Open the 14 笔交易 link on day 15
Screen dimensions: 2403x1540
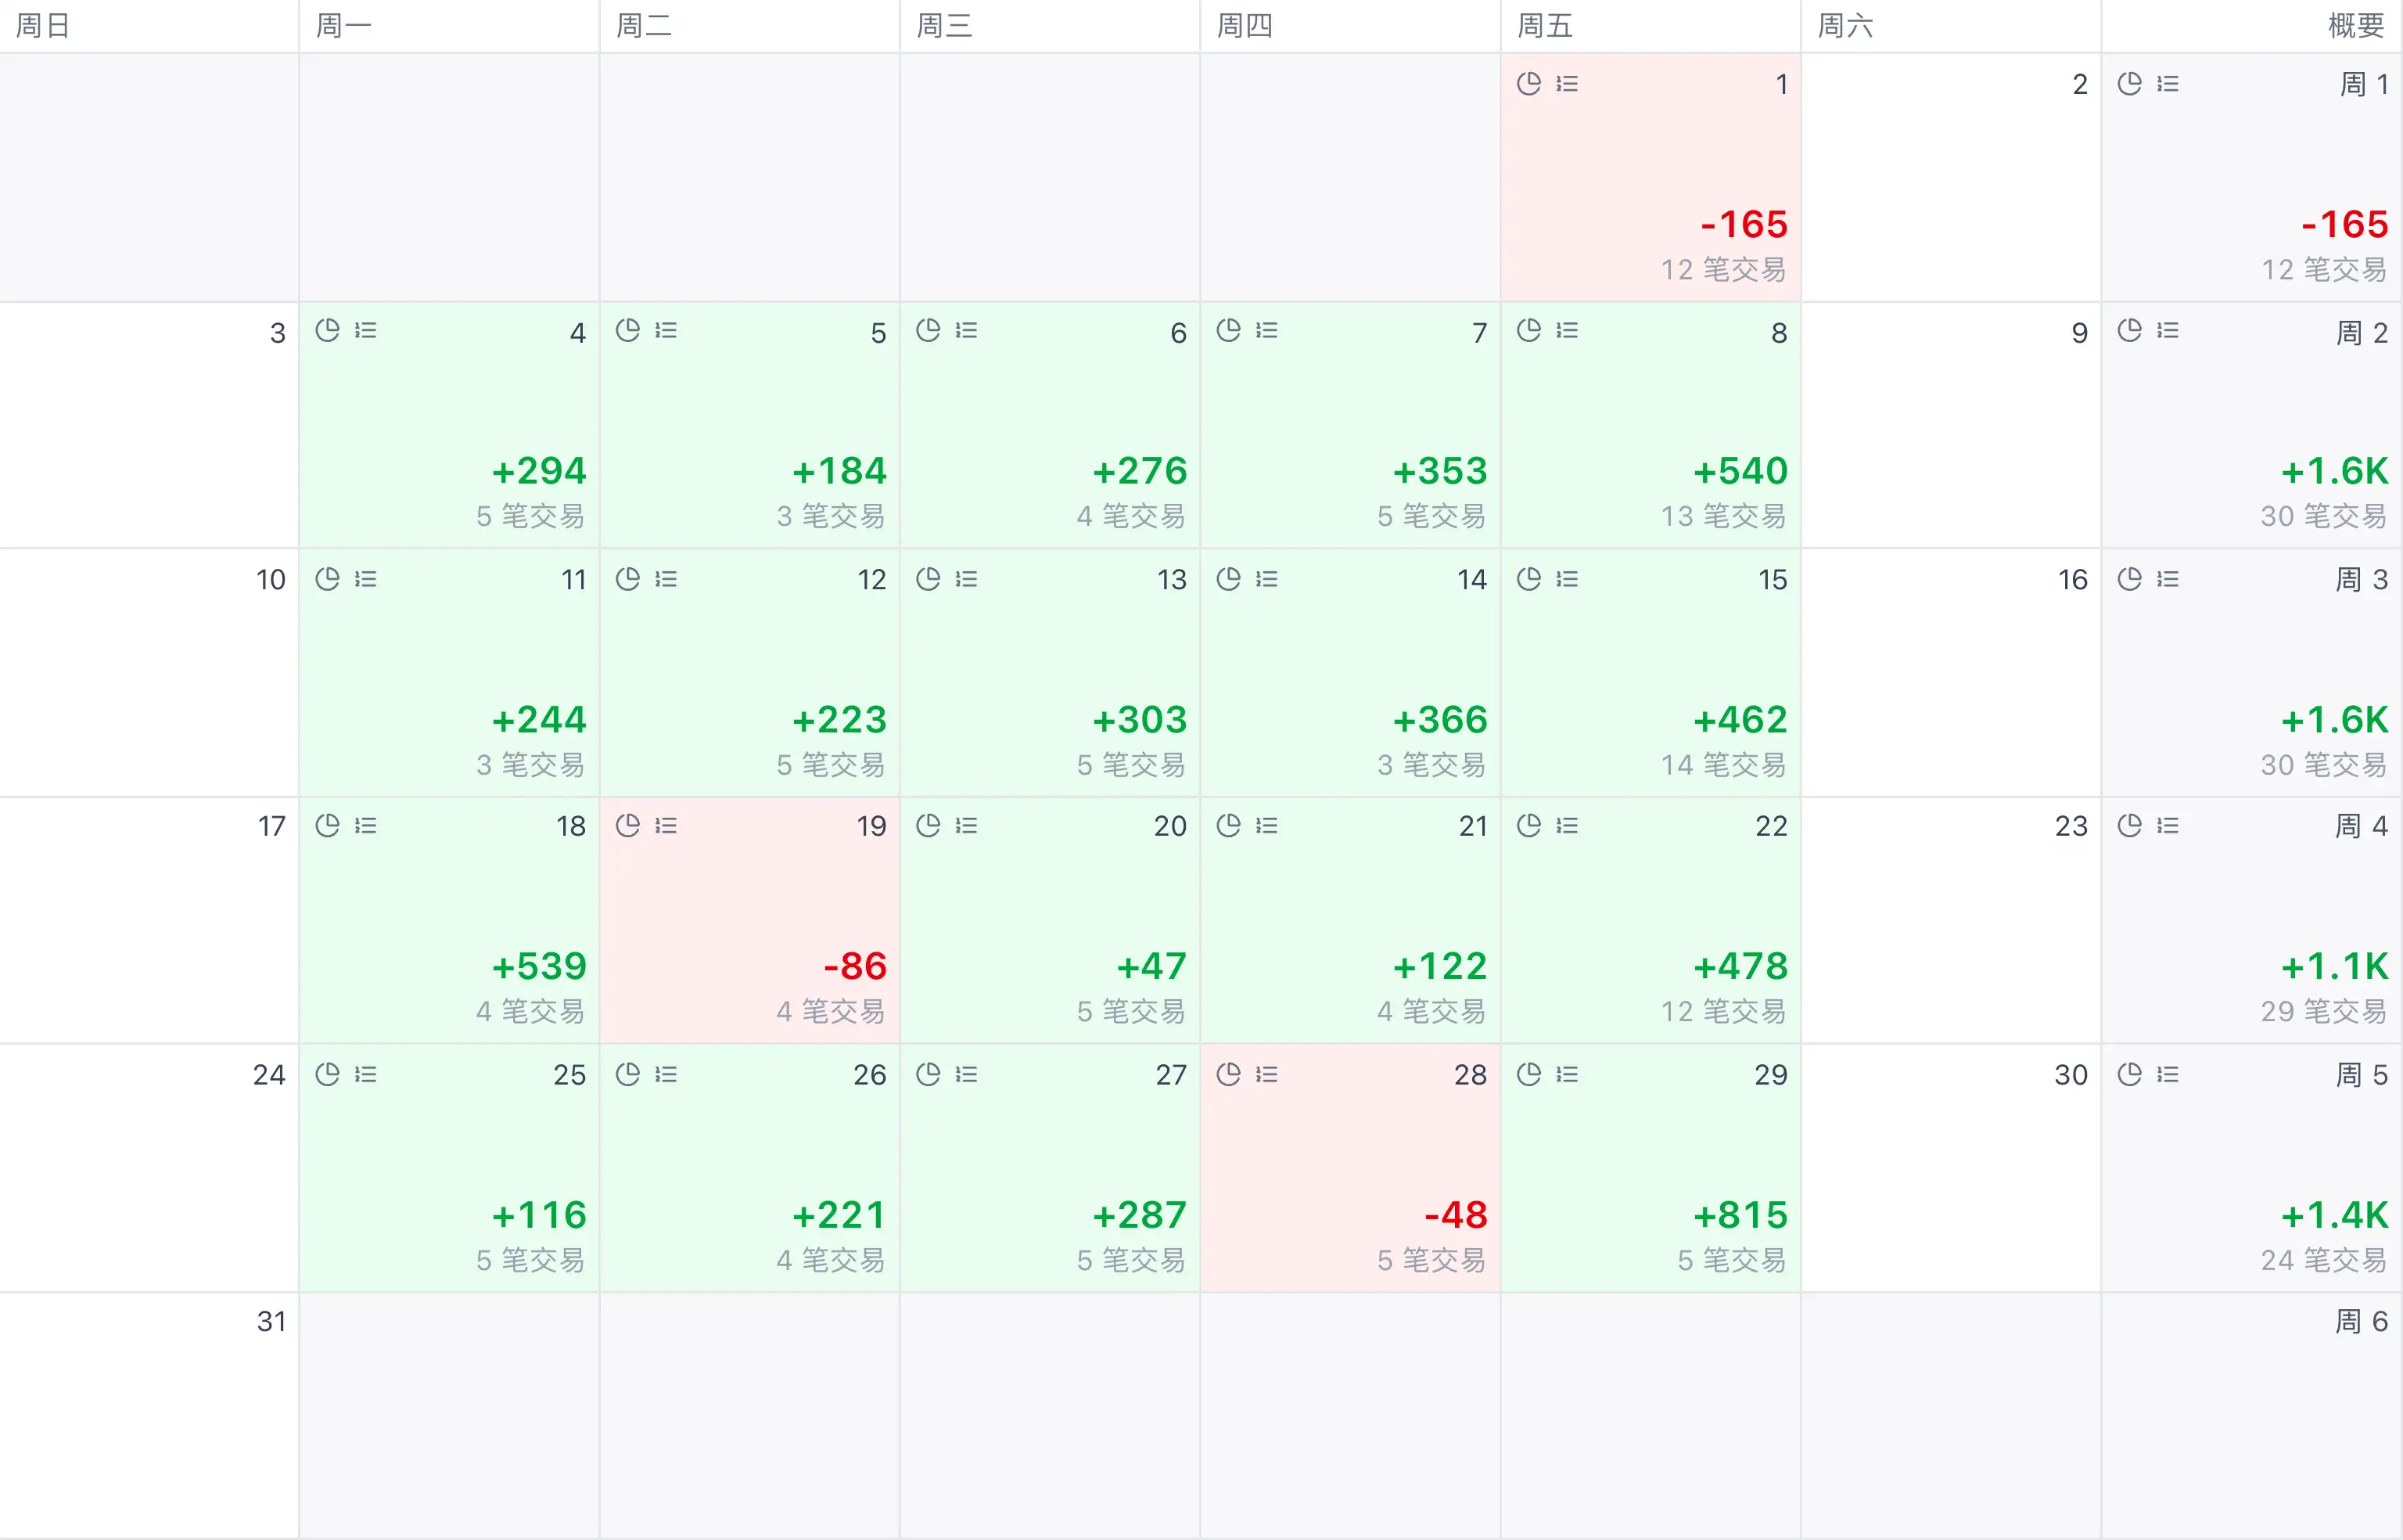1723,764
